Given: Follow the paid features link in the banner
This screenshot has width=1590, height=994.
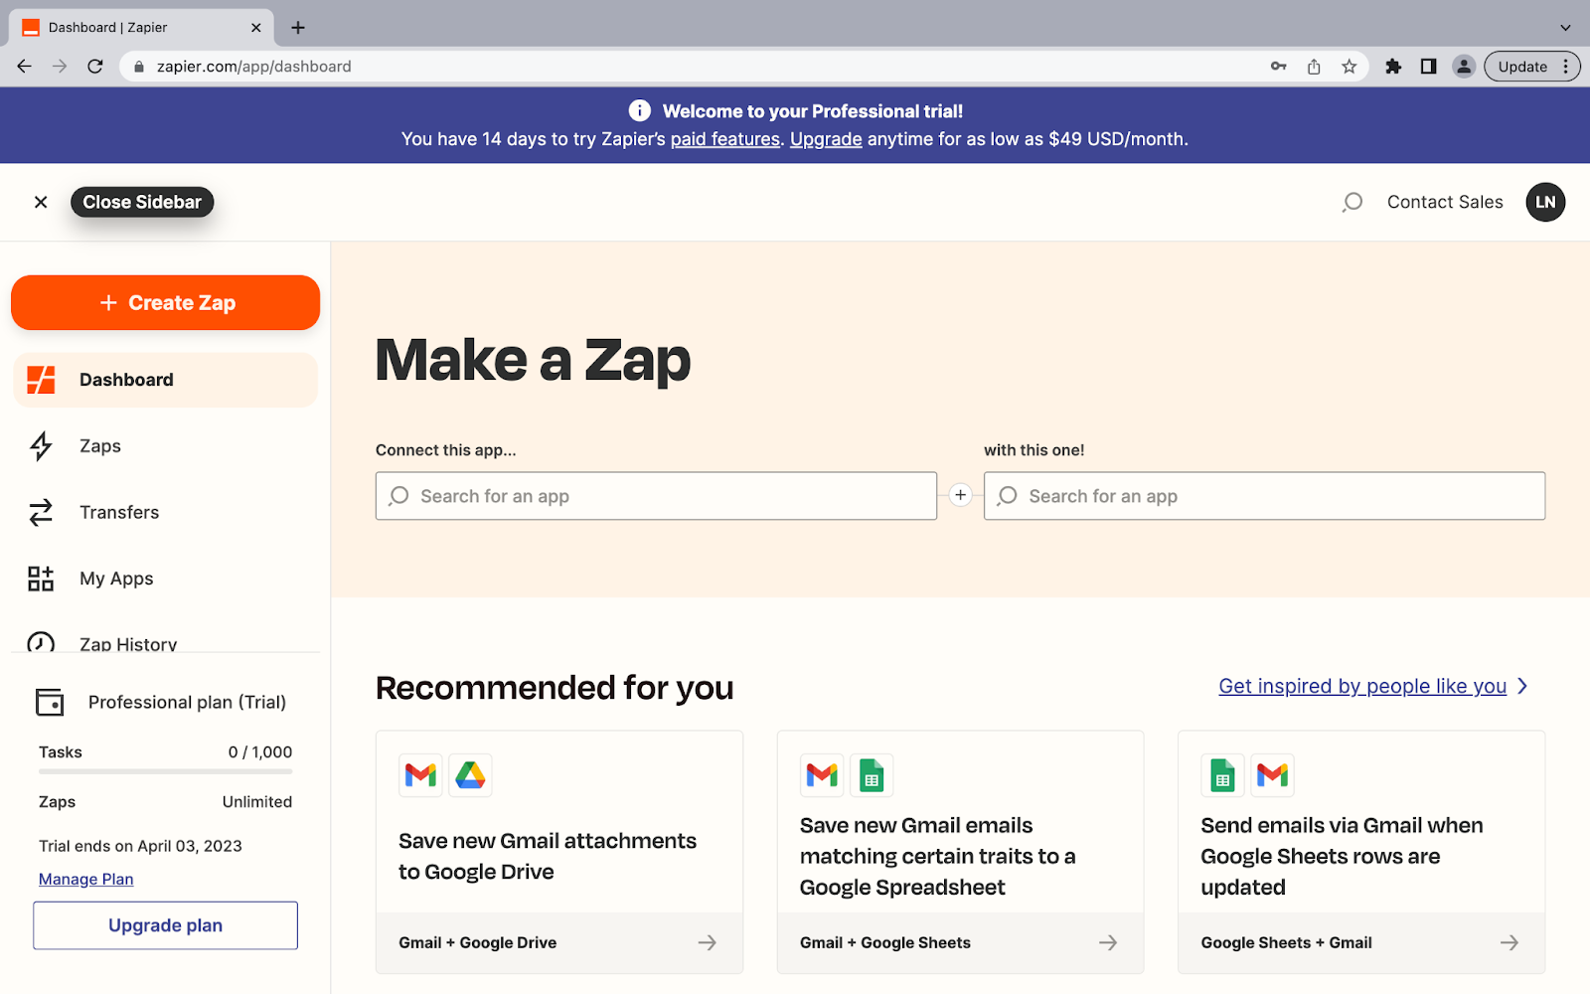Looking at the screenshot, I should point(724,139).
